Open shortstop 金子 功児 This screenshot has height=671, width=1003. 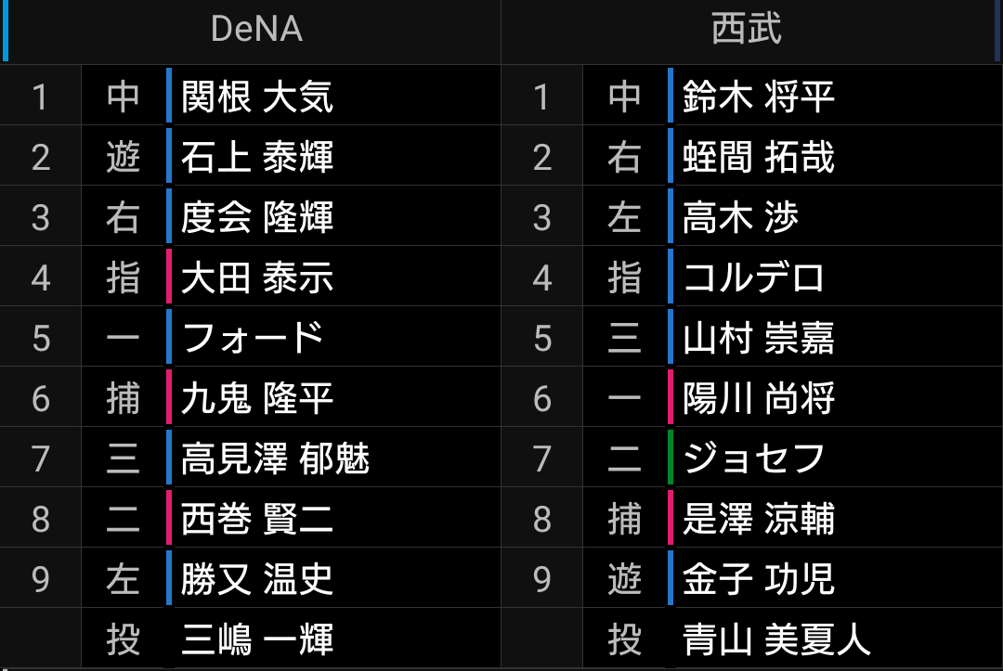[759, 579]
